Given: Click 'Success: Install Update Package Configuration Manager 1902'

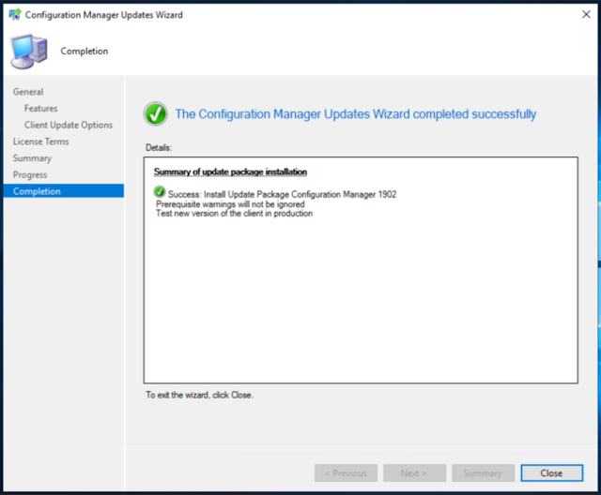Looking at the screenshot, I should 282,194.
